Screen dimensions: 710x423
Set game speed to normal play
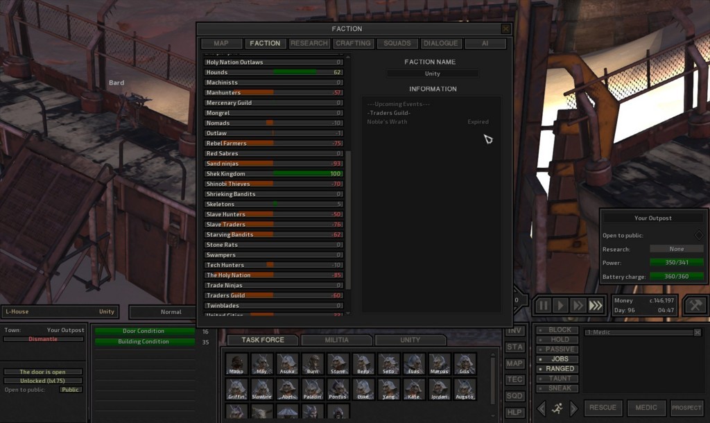[560, 306]
